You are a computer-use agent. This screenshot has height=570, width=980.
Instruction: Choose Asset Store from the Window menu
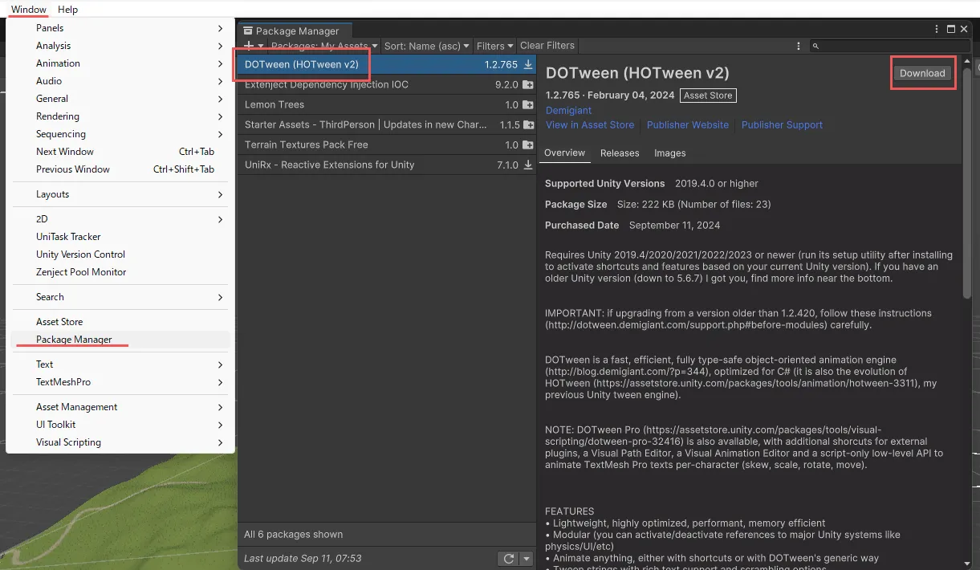pyautogui.click(x=59, y=322)
